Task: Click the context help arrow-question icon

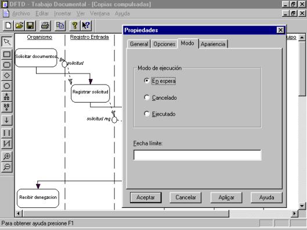Action: click(x=86, y=25)
